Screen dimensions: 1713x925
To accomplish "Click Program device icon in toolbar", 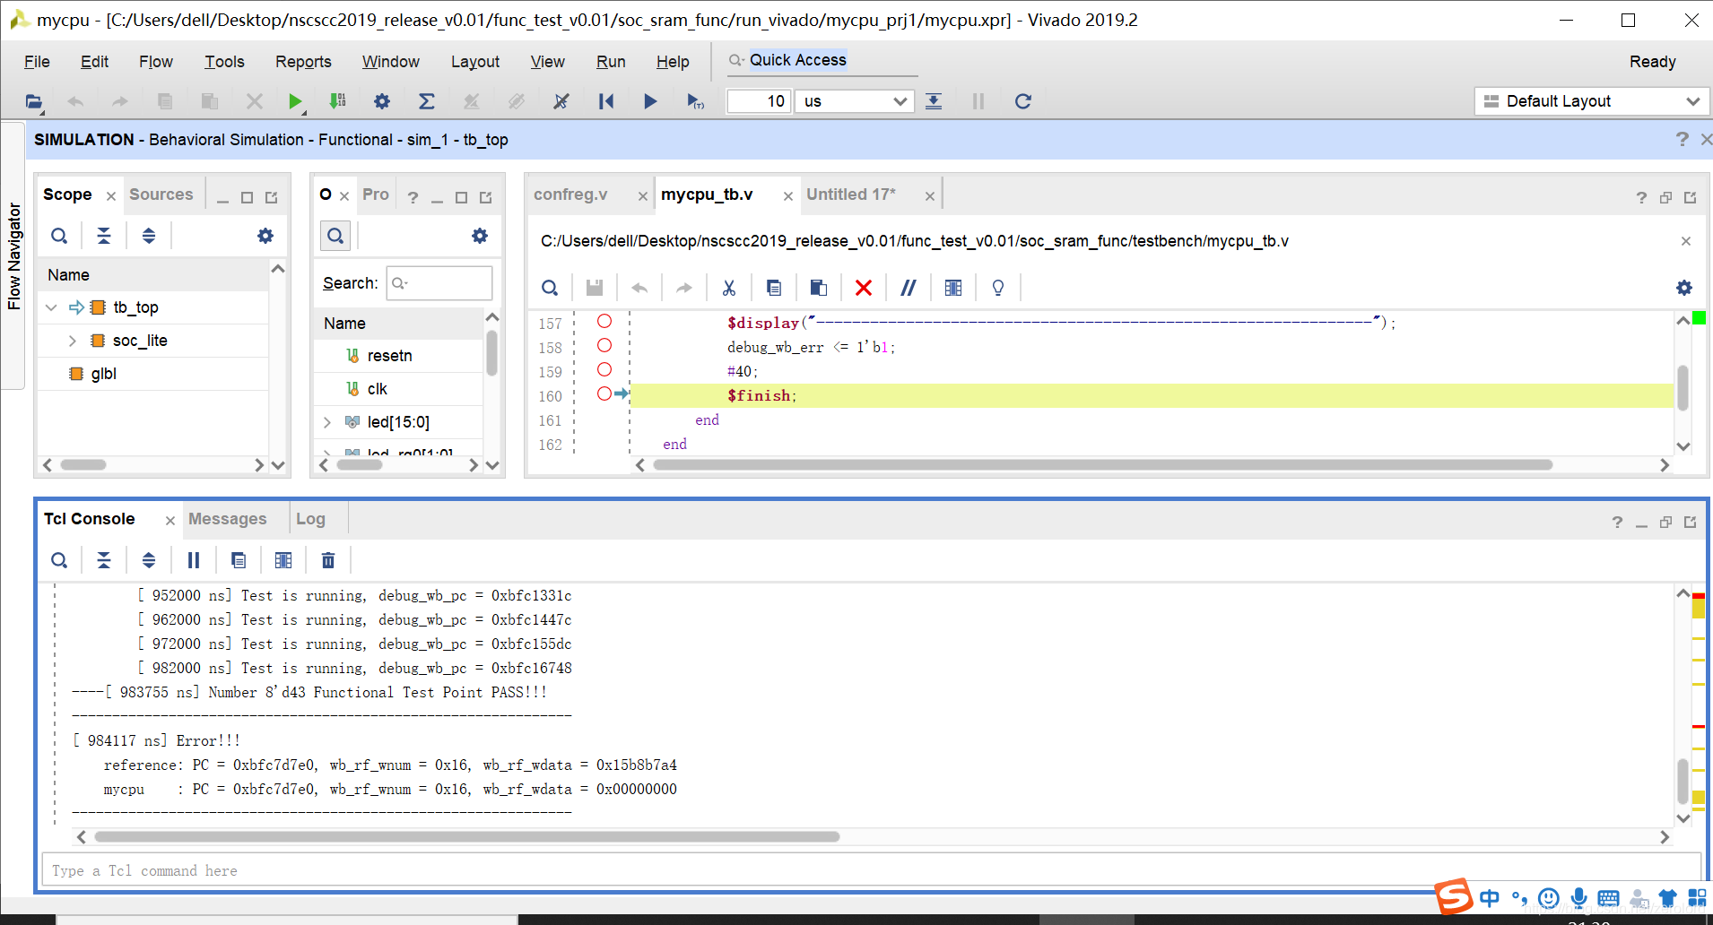I will click(337, 101).
